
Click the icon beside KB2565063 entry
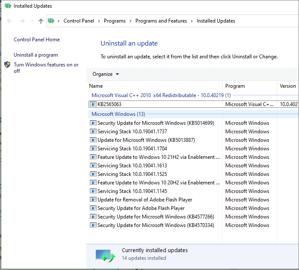[93, 104]
